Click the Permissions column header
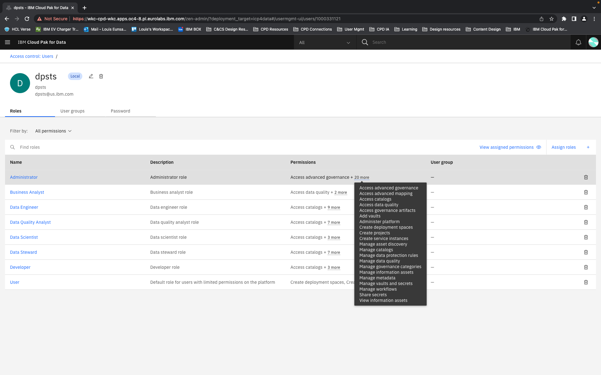 [x=303, y=162]
